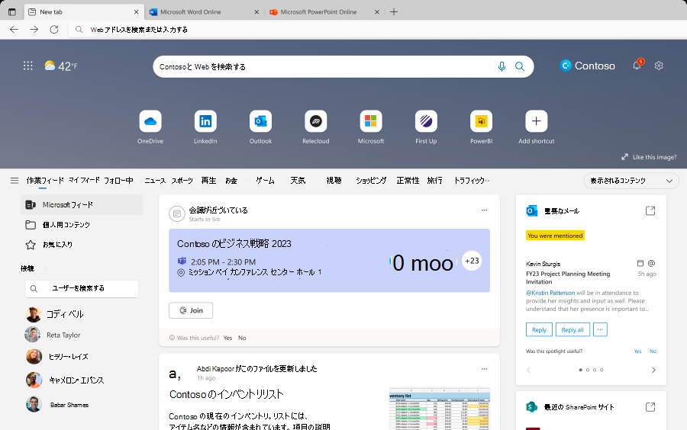Open the LinkedIn shortcut
Viewport: 687px width, 430px height.
click(x=205, y=121)
